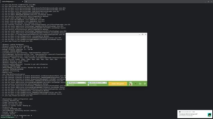Open the account selection dropdown arrow
This screenshot has width=213, height=119.
click(x=85, y=83)
